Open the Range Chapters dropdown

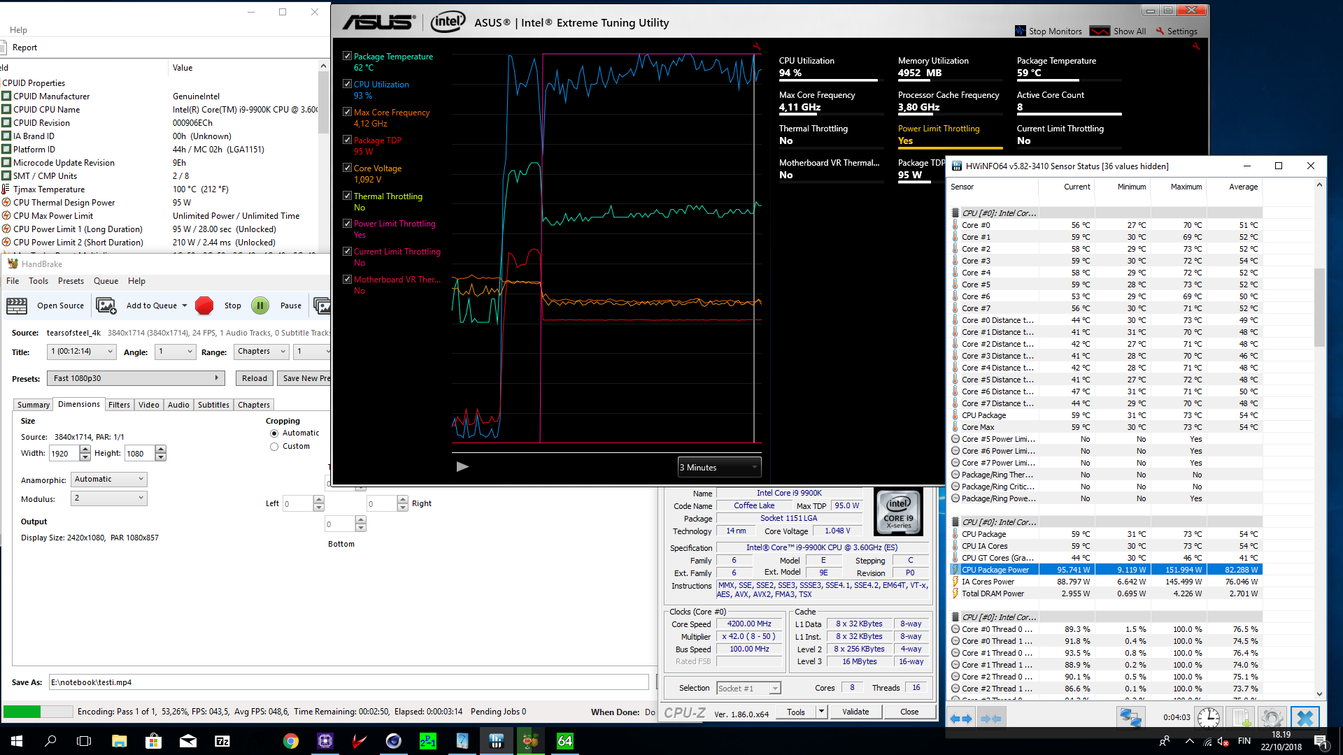pyautogui.click(x=261, y=352)
